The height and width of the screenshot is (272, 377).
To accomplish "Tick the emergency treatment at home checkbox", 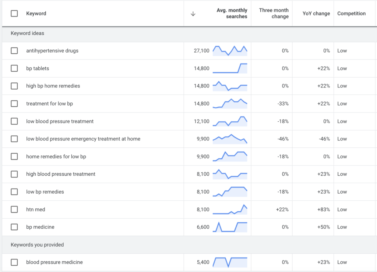I will click(14, 139).
